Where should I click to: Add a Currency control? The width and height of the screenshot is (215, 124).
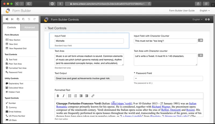click(11, 107)
